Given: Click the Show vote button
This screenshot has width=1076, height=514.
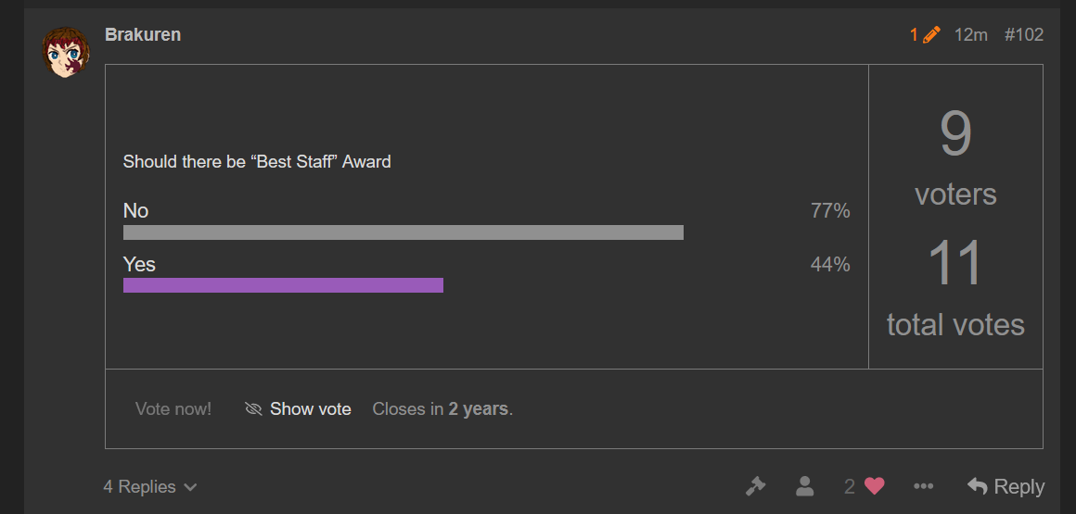Looking at the screenshot, I should point(298,409).
